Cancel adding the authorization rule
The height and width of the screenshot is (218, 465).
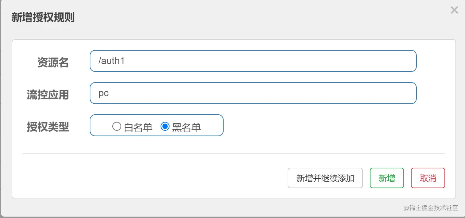[x=428, y=178]
